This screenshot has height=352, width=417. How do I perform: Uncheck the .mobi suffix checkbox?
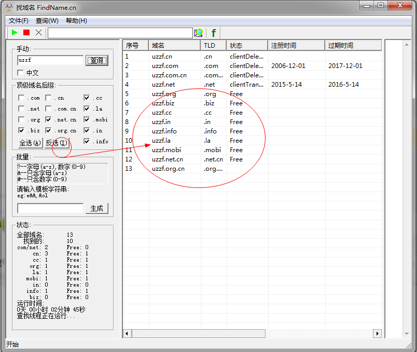tap(87, 119)
